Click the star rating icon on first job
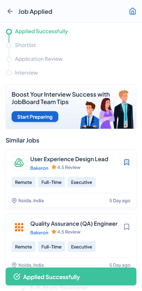This screenshot has width=142, height=291. [54, 167]
